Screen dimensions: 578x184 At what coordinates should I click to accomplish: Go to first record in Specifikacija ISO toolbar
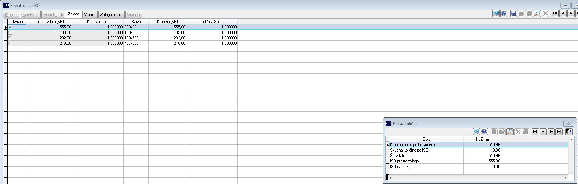(x=555, y=14)
